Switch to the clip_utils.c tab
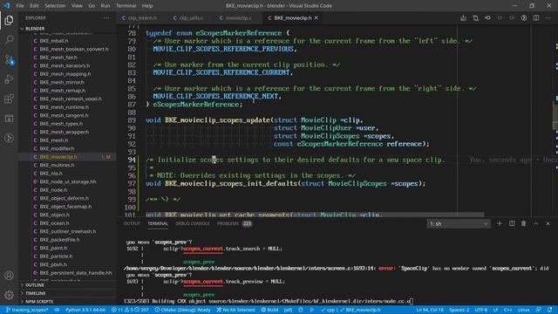The height and width of the screenshot is (314, 558). [191, 17]
